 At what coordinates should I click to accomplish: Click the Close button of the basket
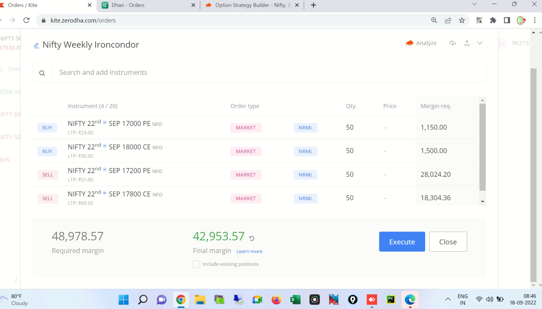[x=448, y=242]
